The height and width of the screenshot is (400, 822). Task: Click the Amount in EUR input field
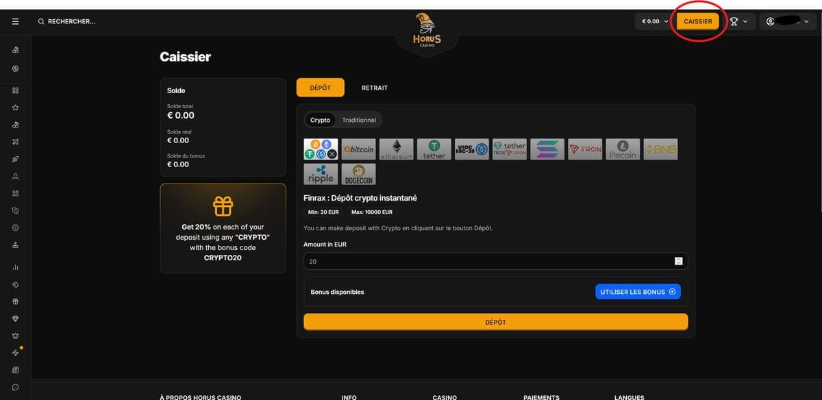pyautogui.click(x=495, y=261)
